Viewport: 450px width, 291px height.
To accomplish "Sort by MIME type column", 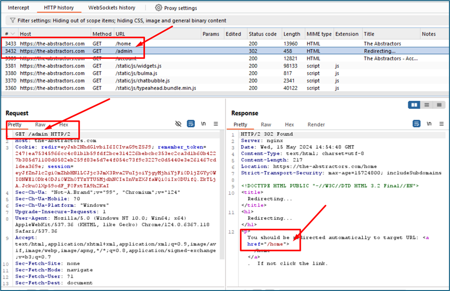I will 319,34.
